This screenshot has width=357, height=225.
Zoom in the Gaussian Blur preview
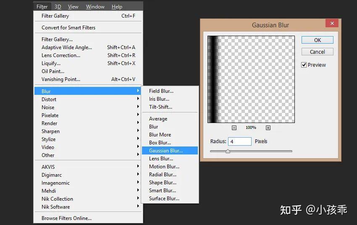coord(268,128)
